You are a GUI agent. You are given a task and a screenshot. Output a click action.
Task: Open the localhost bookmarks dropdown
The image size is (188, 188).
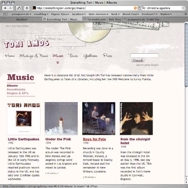[79, 14]
